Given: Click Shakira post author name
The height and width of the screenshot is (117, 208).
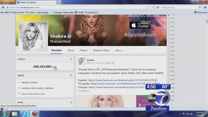Looking at the screenshot, I should pyautogui.click(x=90, y=60).
